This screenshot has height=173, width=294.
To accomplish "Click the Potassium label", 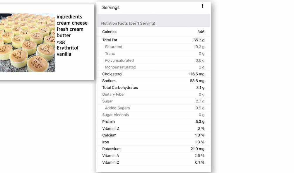I will coord(111,149).
